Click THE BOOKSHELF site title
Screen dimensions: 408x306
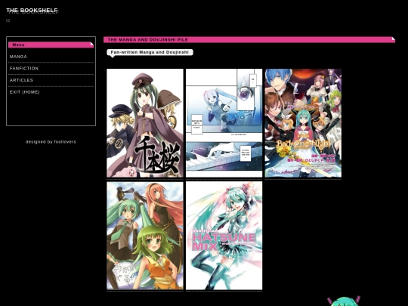32,10
